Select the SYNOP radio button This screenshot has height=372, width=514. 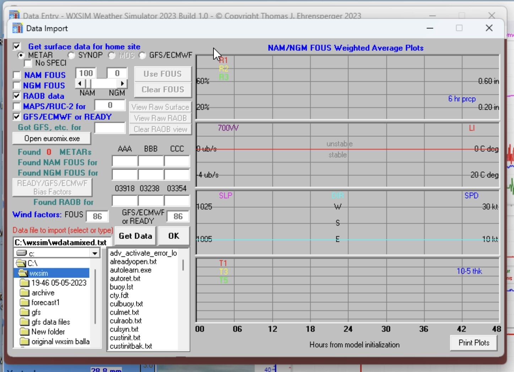coord(71,55)
